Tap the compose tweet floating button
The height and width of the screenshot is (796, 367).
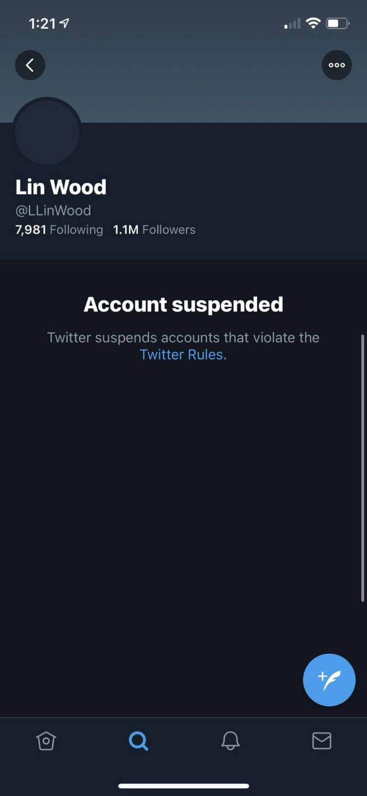329,680
